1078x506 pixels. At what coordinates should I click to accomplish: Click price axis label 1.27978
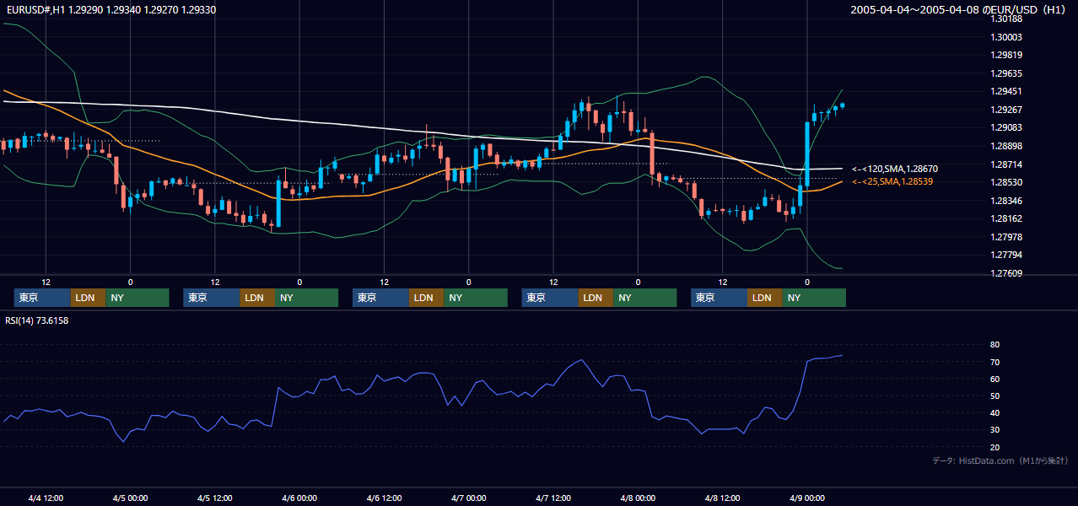point(1006,237)
